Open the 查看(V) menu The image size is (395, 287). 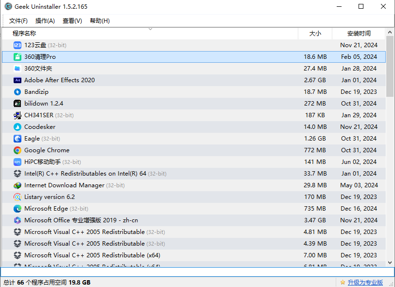(x=72, y=21)
